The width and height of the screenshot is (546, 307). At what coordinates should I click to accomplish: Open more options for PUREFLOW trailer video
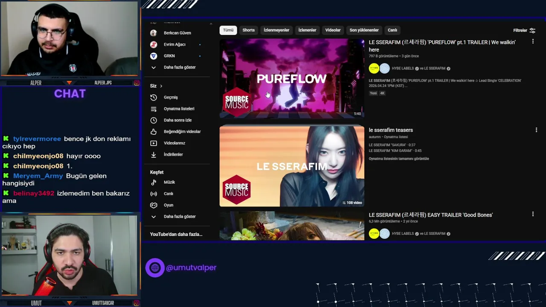[533, 41]
